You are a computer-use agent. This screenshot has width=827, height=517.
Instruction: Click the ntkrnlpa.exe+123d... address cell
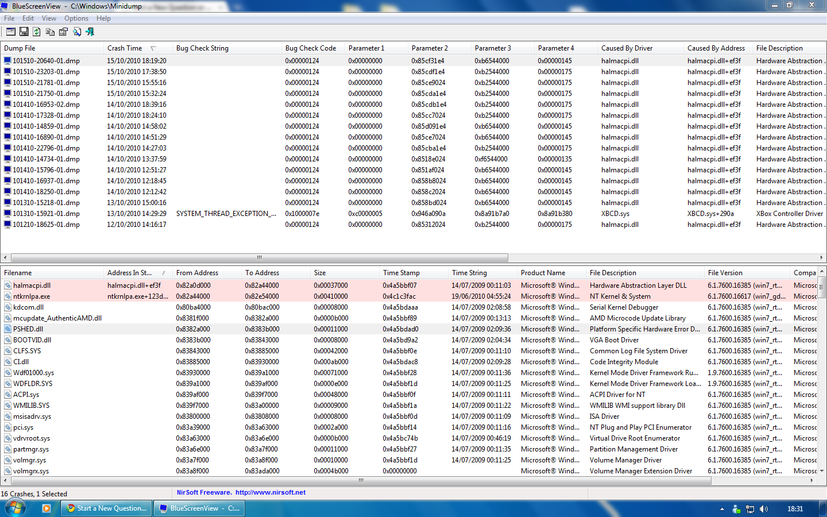tap(138, 296)
